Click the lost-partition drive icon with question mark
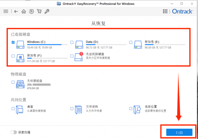Screen dimensions: 198x139 pos(79,57)
